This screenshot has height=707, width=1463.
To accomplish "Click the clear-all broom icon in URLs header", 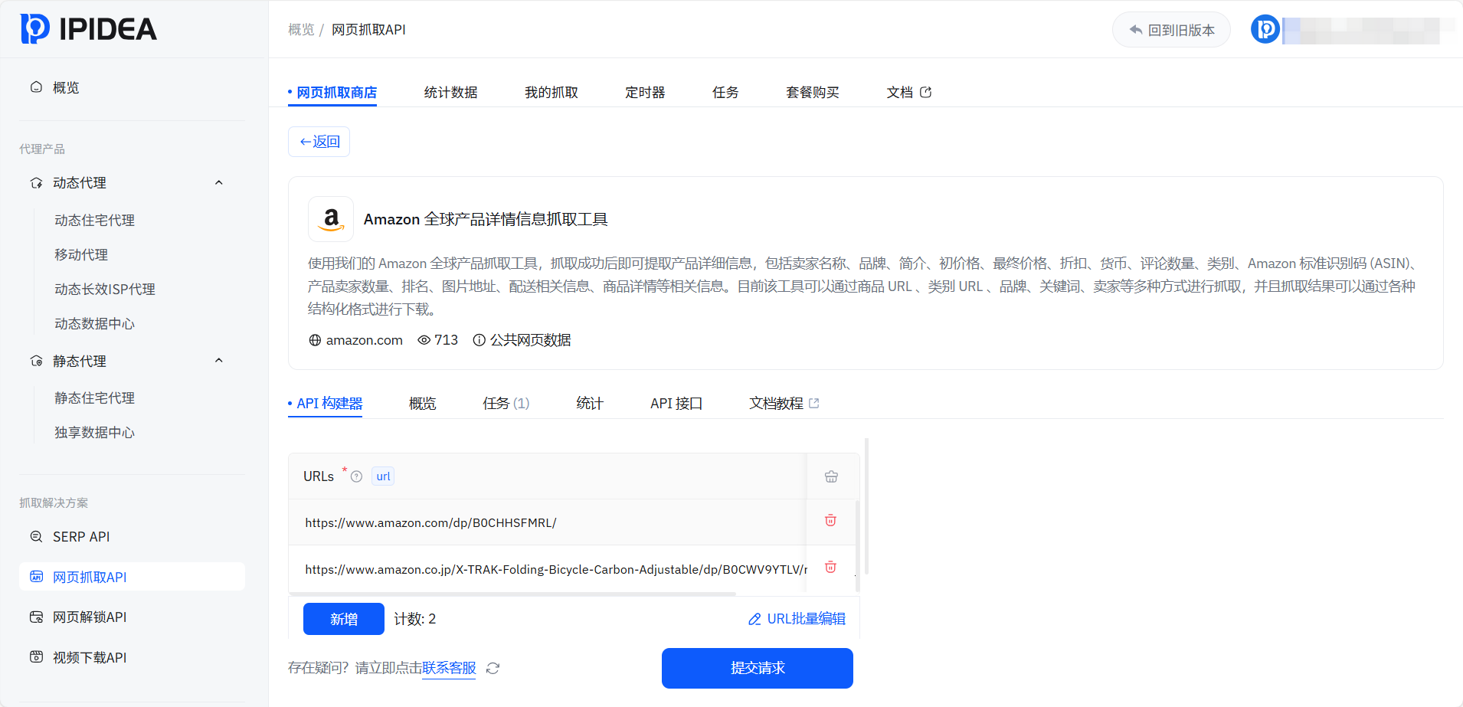I will pyautogui.click(x=831, y=476).
